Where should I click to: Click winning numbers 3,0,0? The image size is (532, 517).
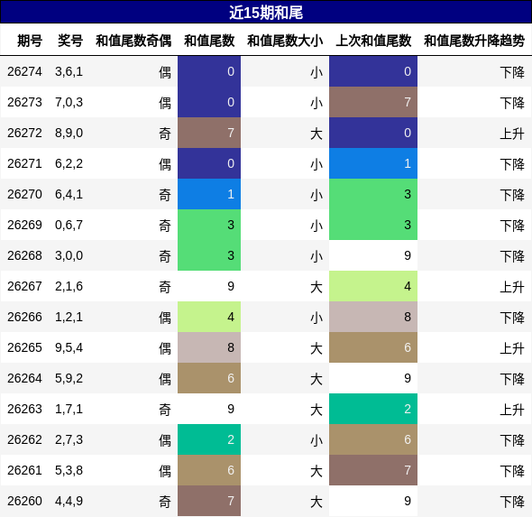pyautogui.click(x=69, y=255)
